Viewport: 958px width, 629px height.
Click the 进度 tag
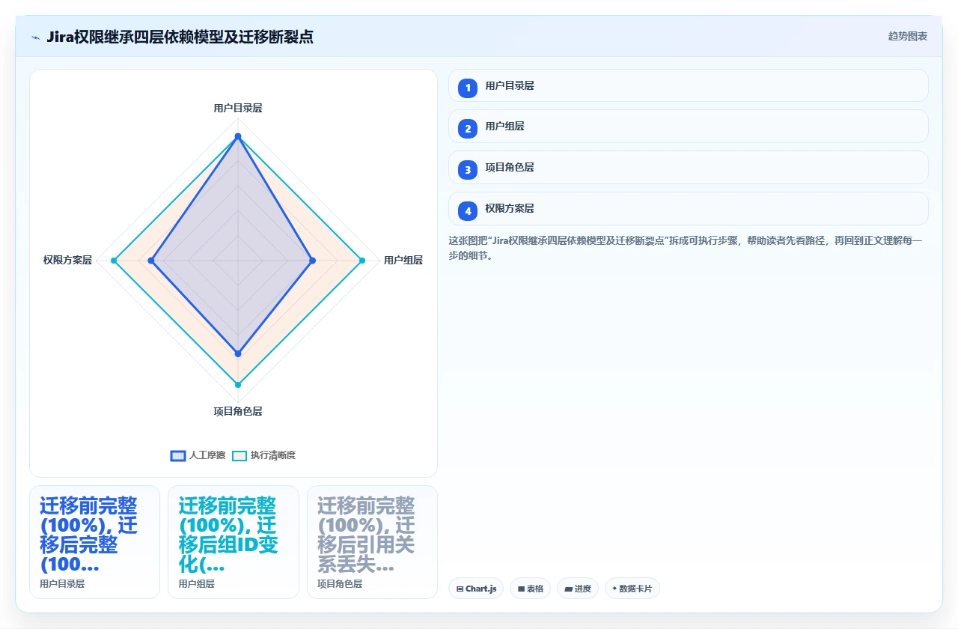coord(578,589)
